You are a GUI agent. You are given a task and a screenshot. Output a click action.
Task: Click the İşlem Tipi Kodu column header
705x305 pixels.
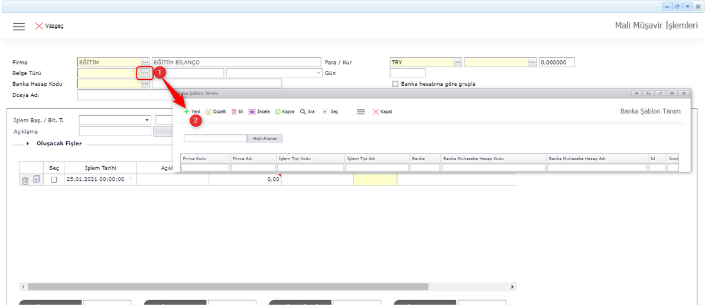point(310,158)
